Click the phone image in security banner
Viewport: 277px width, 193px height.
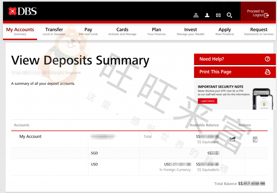pos(262,99)
